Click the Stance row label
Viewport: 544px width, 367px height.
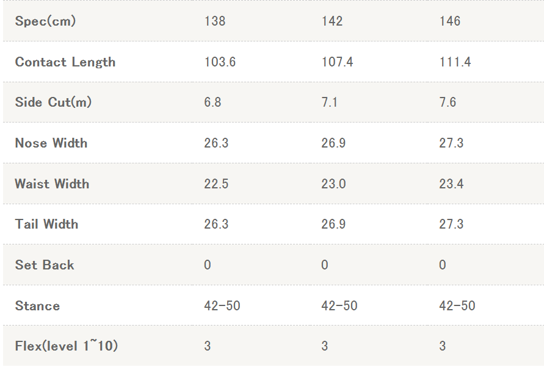point(37,306)
